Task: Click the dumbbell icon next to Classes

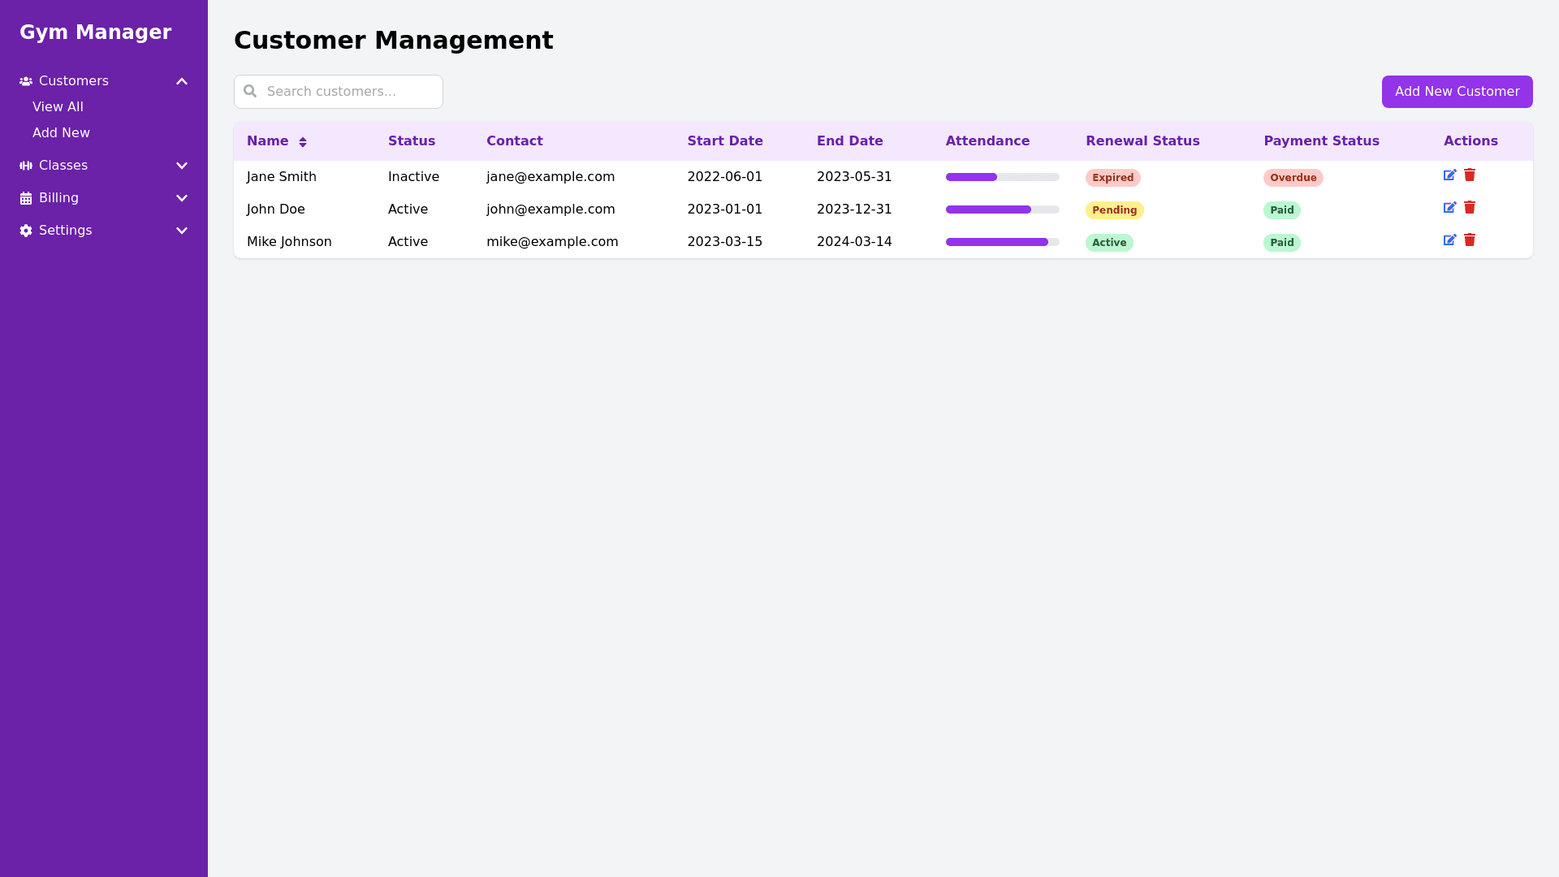Action: point(26,166)
